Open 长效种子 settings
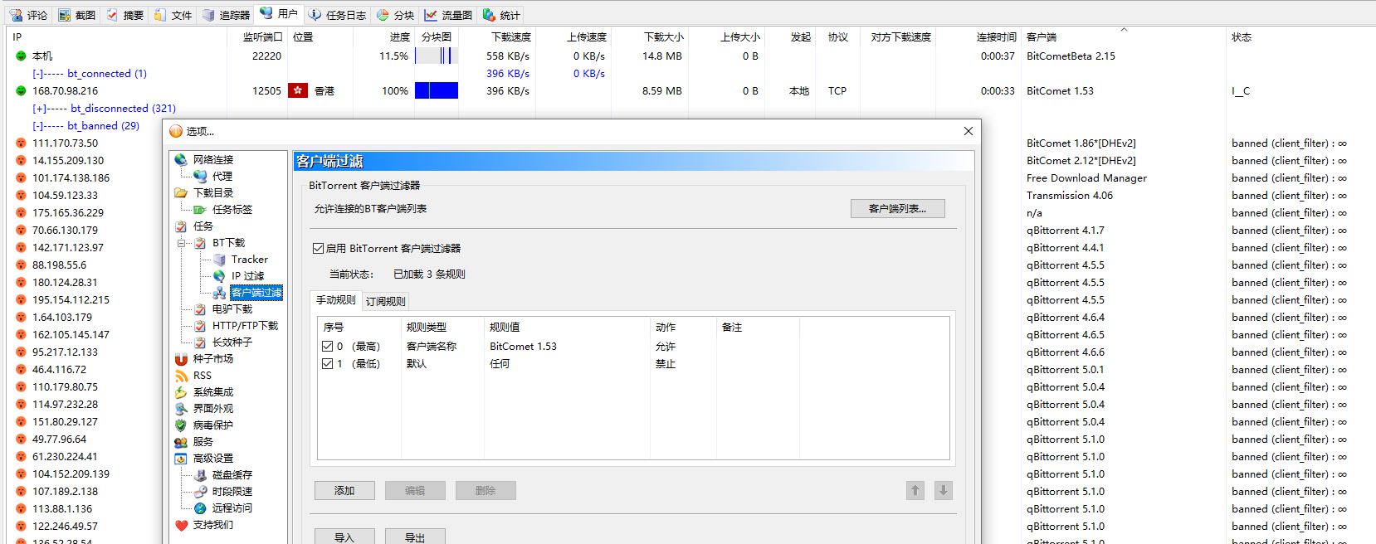The image size is (1376, 544). (232, 342)
